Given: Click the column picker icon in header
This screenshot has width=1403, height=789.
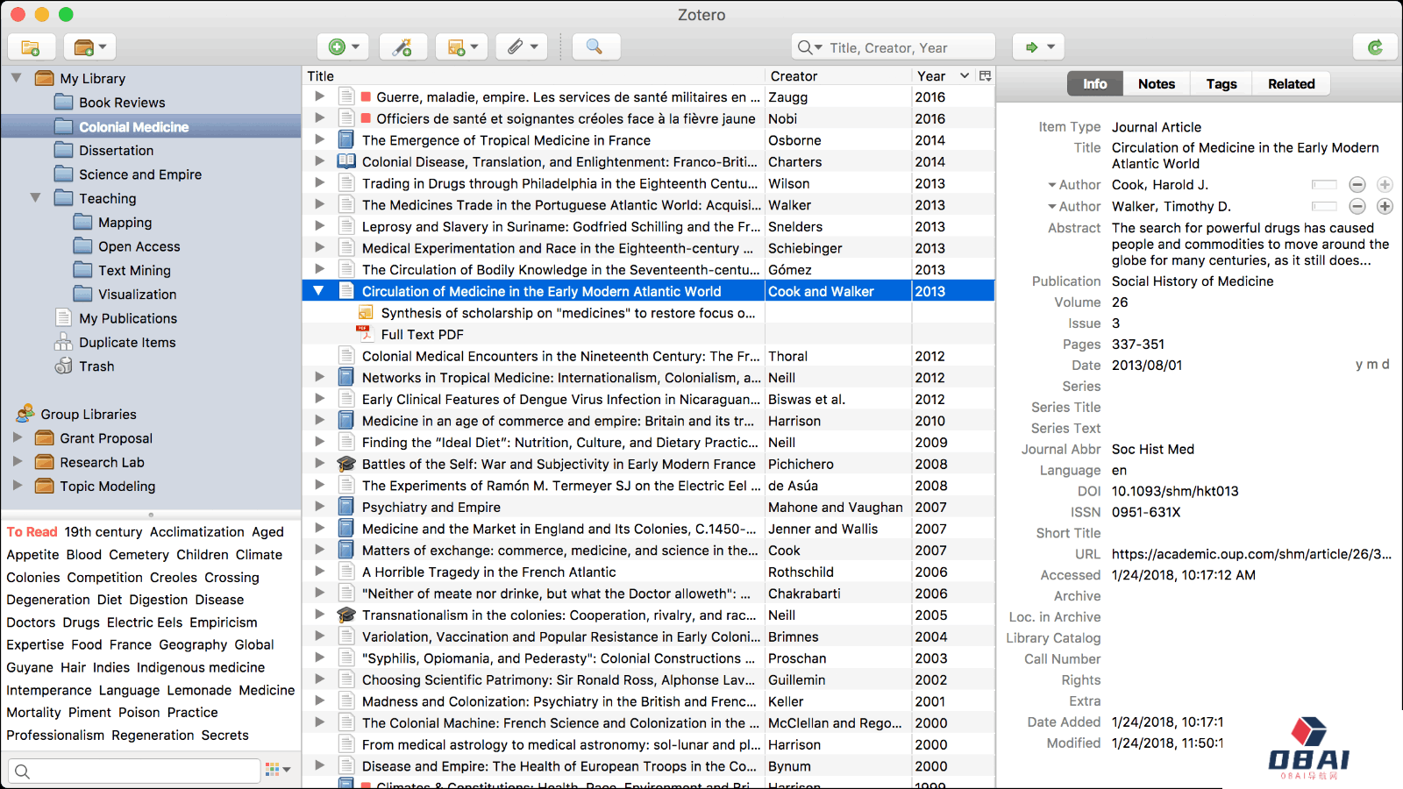Looking at the screenshot, I should coord(985,76).
